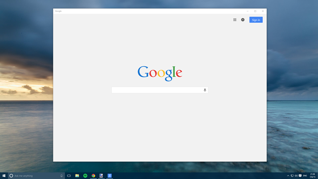Click into the Google search box
Viewport: 318px width, 179px height.
tap(160, 90)
